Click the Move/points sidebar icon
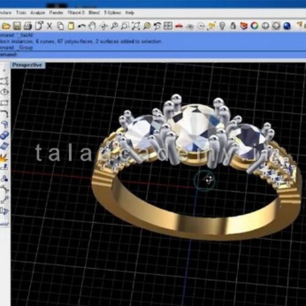 pyautogui.click(x=4, y=200)
